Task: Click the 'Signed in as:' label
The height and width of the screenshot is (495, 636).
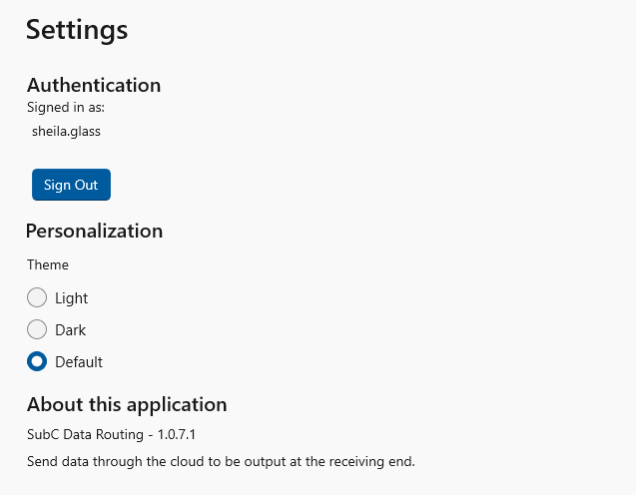Action: (66, 107)
